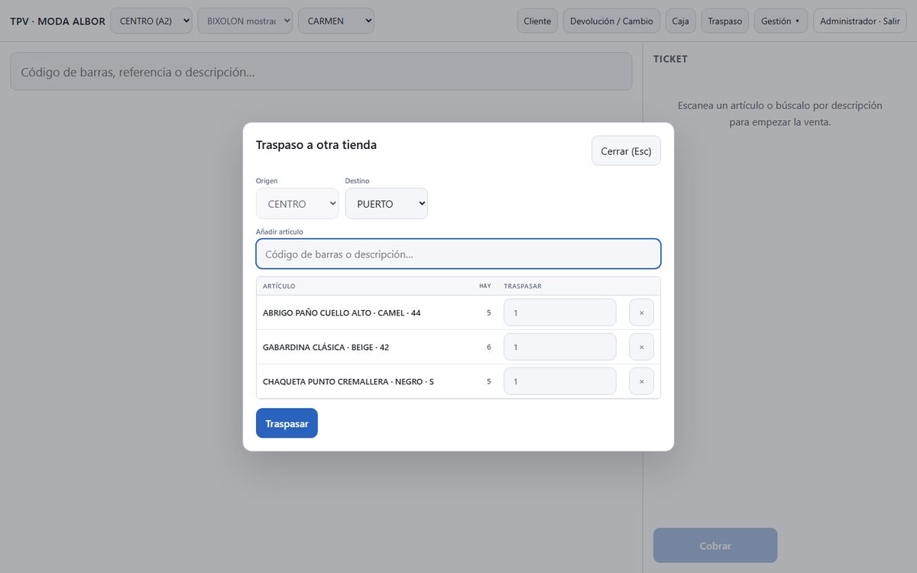
Task: Select the ABRIGO PAÑO CUELLO ALTO · CAMEL · 44 text
Action: point(342,312)
